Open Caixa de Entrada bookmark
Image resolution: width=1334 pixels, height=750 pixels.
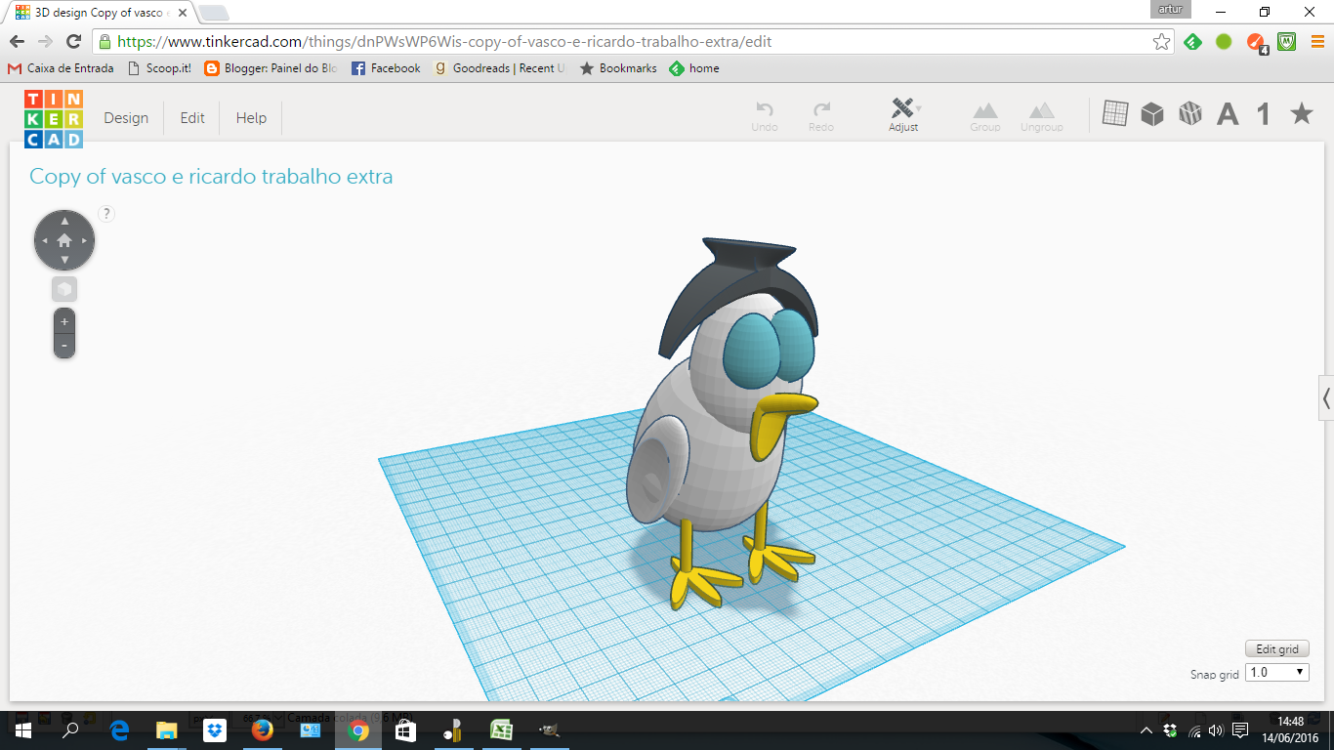[x=61, y=68]
